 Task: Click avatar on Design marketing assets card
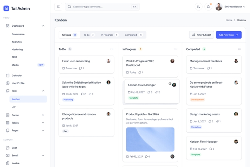pos(236,114)
